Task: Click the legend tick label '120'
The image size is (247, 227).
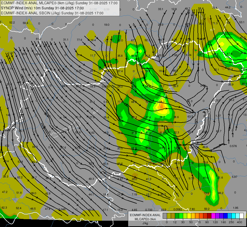Action: [215, 222]
